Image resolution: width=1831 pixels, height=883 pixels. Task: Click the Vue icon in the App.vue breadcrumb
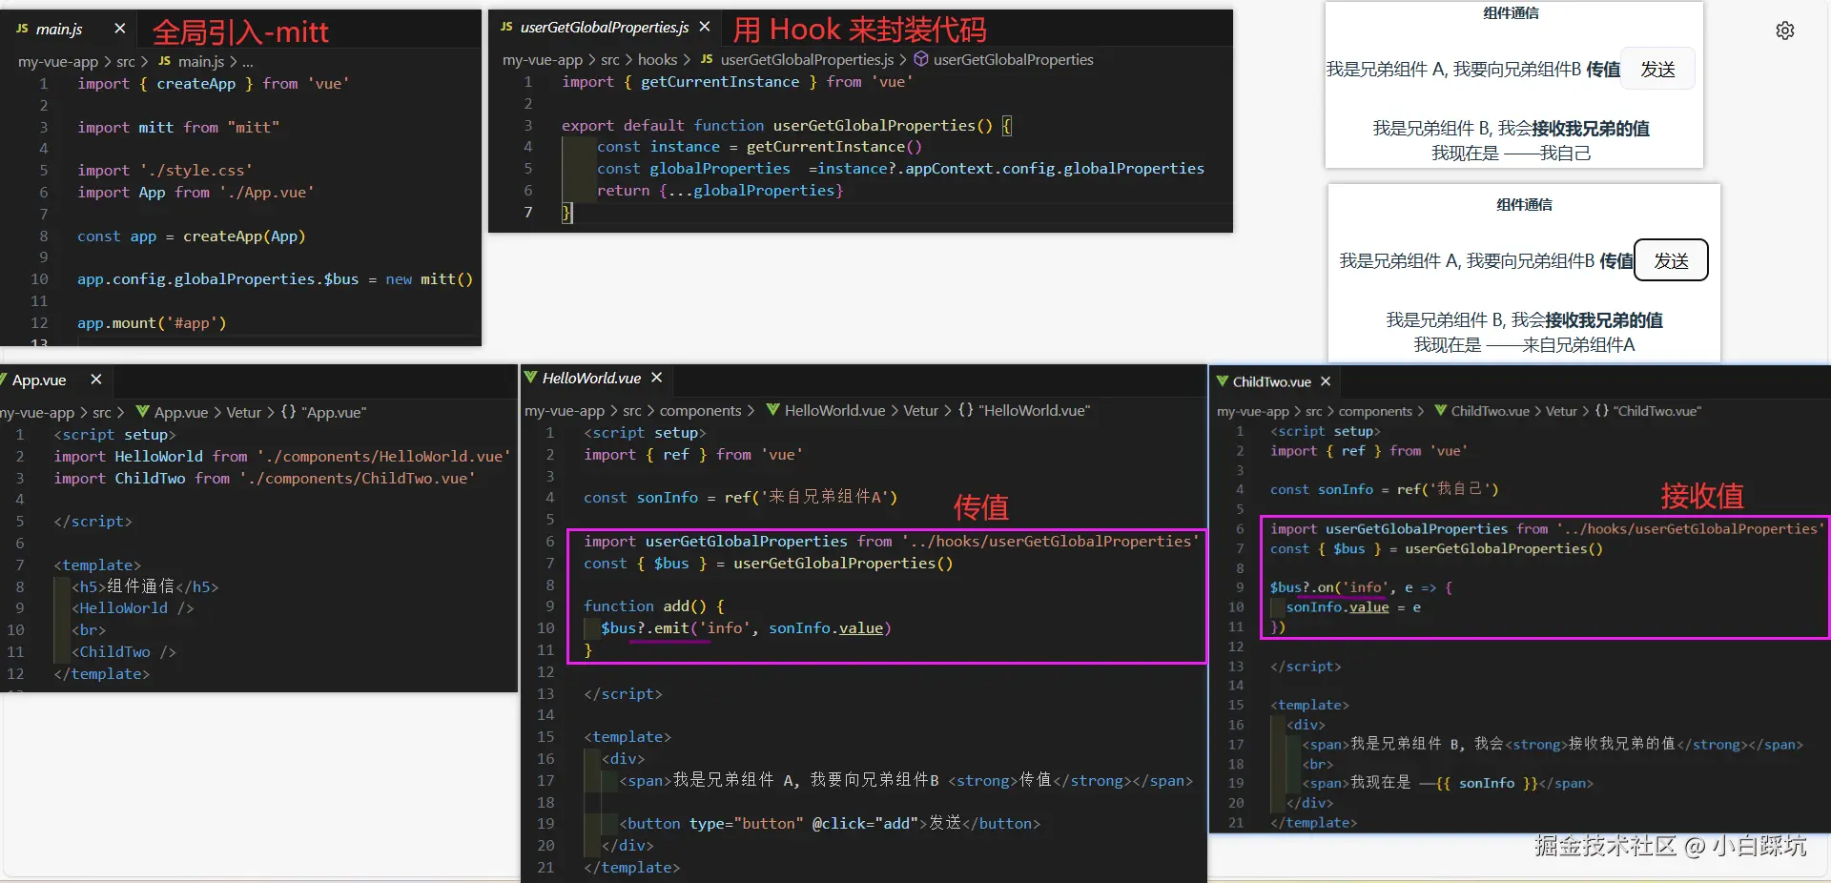tap(142, 412)
